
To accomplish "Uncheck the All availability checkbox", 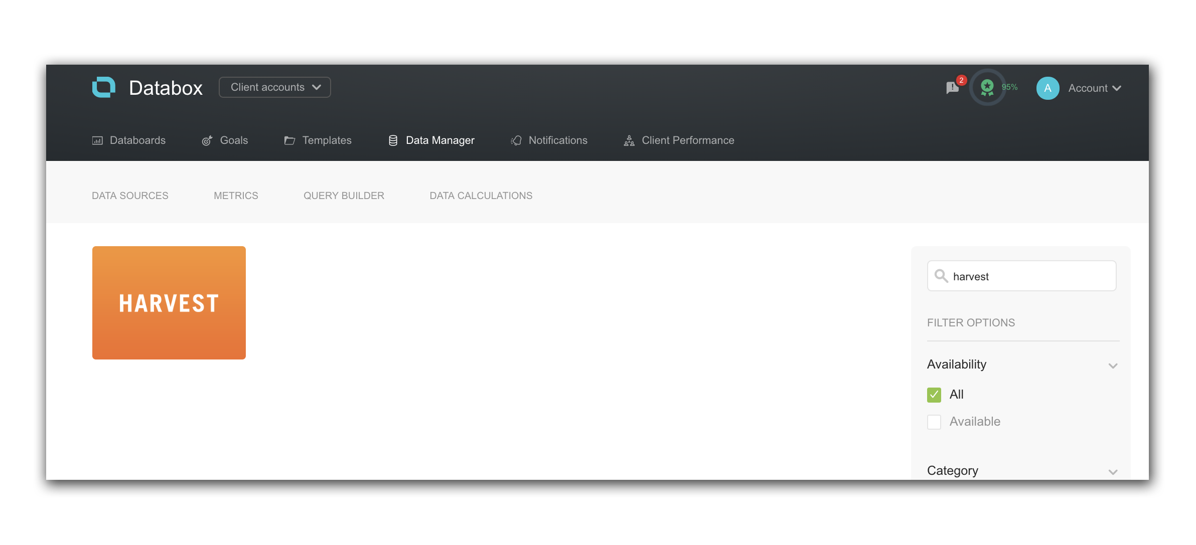I will coord(934,395).
